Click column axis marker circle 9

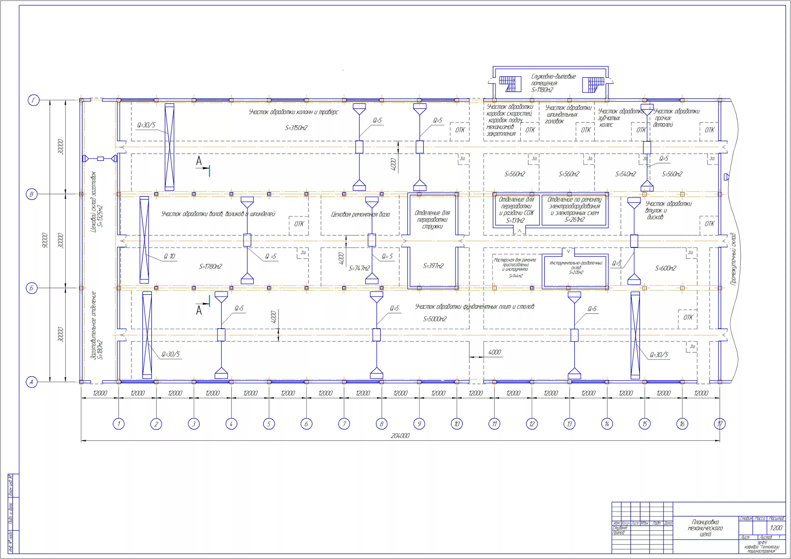click(x=419, y=424)
